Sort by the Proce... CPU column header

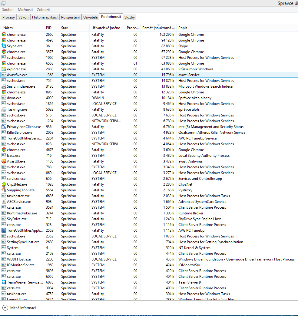(132, 28)
